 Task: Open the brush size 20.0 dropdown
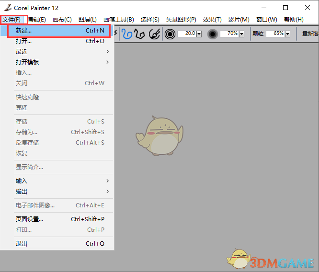click(x=199, y=34)
